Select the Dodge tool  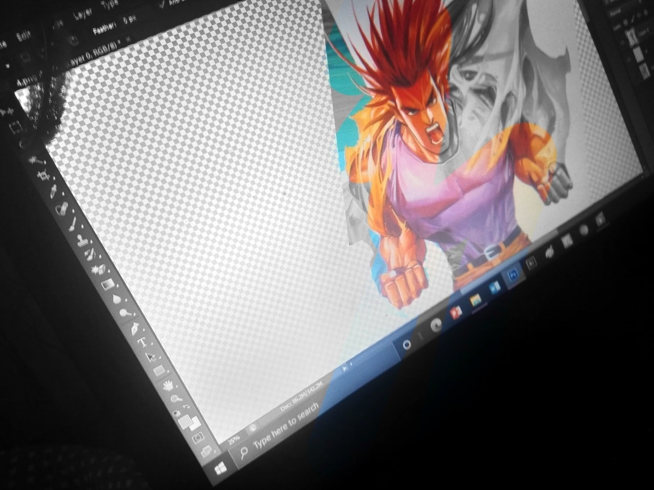coord(125,313)
